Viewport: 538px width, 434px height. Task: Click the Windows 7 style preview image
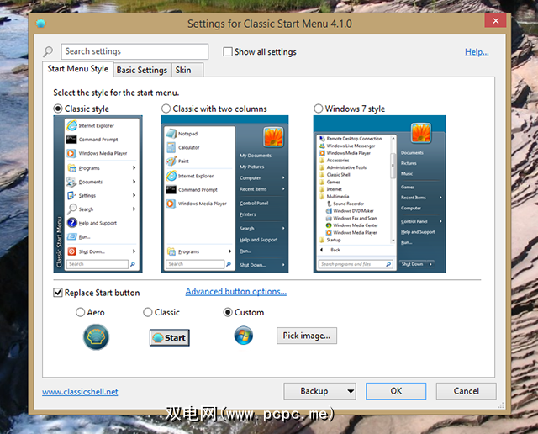click(377, 194)
